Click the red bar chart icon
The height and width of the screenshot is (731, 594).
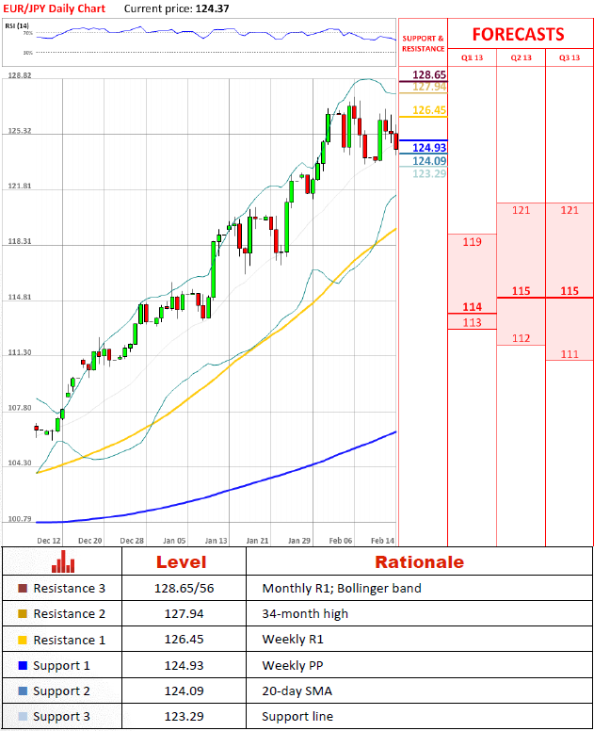(63, 561)
